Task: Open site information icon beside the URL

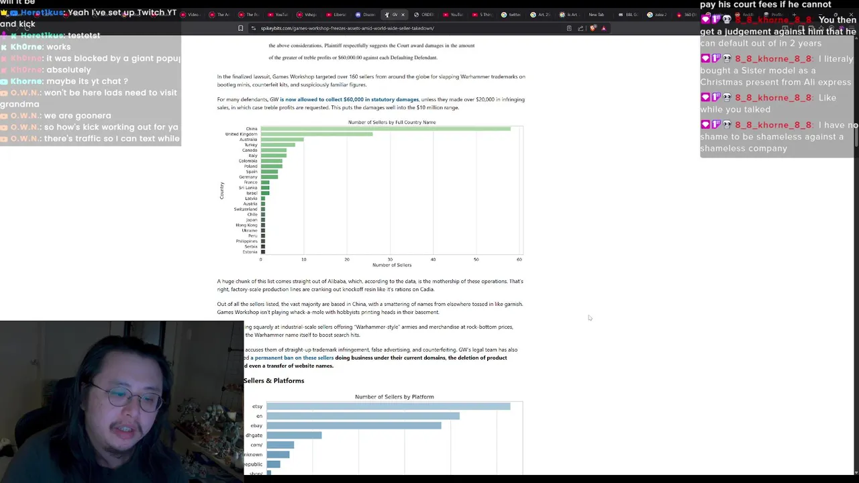Action: click(x=254, y=28)
